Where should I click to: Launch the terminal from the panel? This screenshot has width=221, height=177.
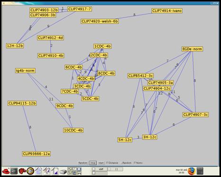click(x=14, y=171)
